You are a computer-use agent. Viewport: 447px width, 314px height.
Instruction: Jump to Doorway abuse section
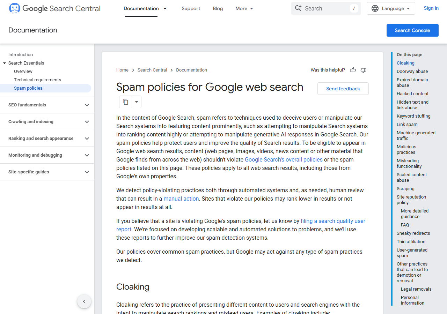point(412,72)
